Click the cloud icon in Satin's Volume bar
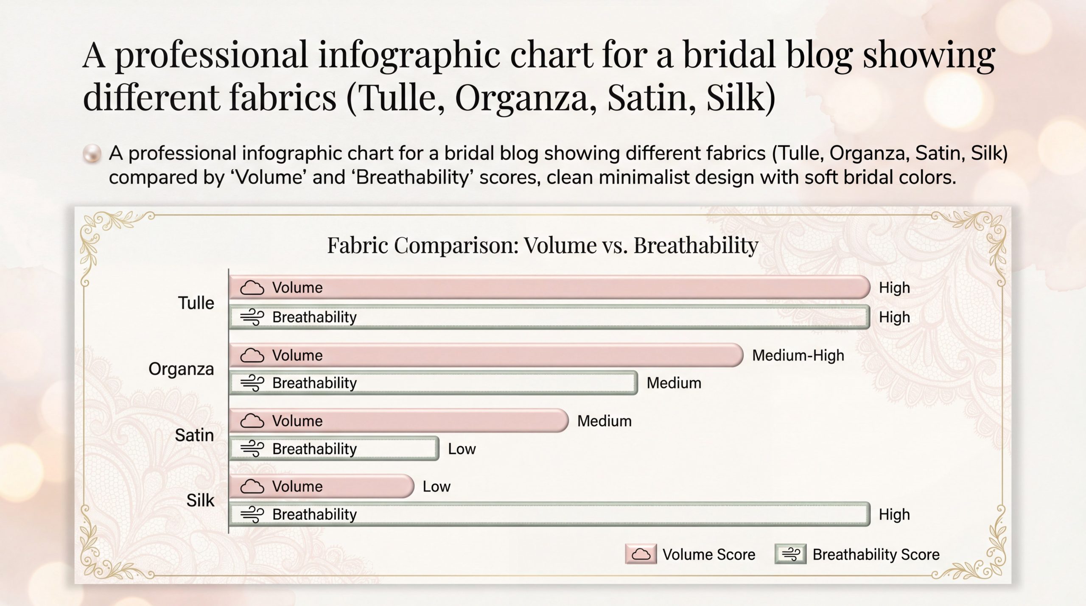The image size is (1086, 606). point(252,421)
